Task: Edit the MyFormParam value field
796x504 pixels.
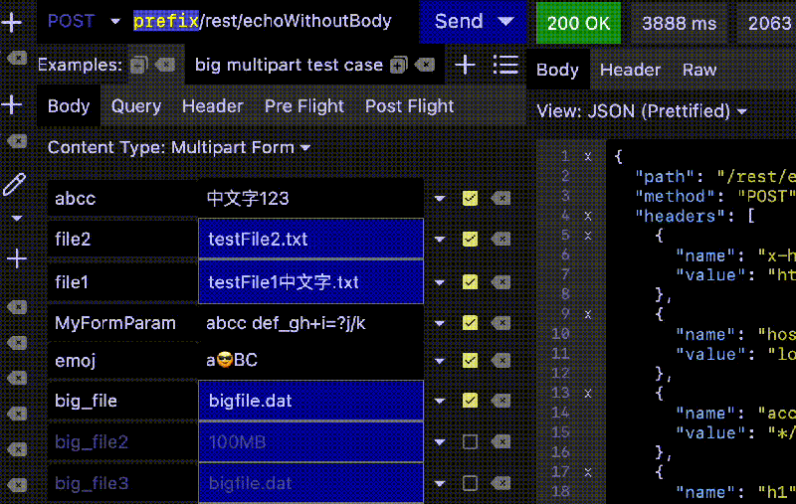Action: pyautogui.click(x=310, y=323)
